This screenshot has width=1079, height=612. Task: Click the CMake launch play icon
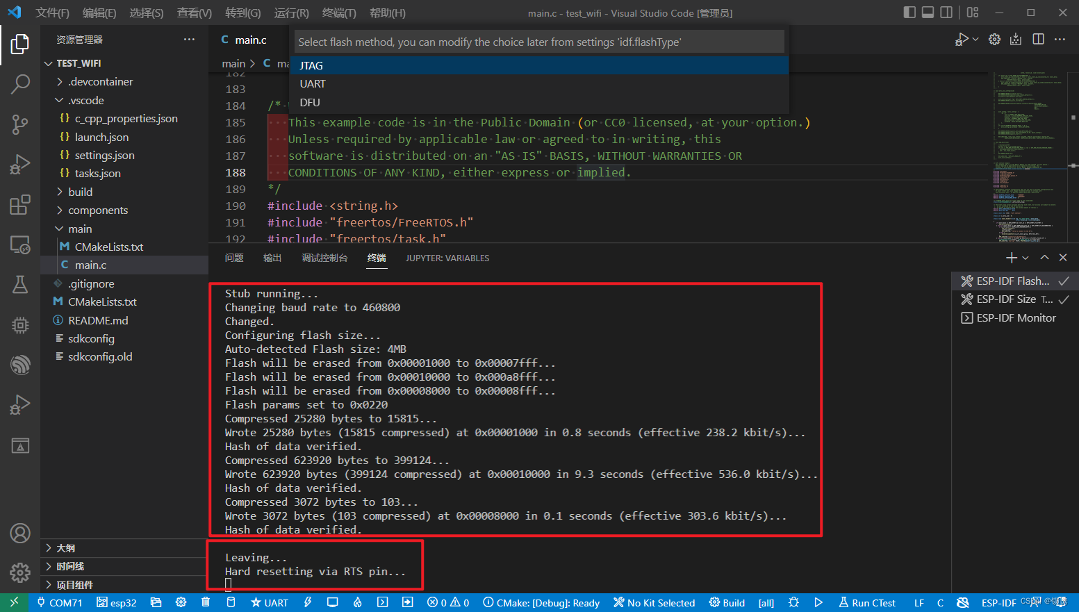pyautogui.click(x=818, y=602)
